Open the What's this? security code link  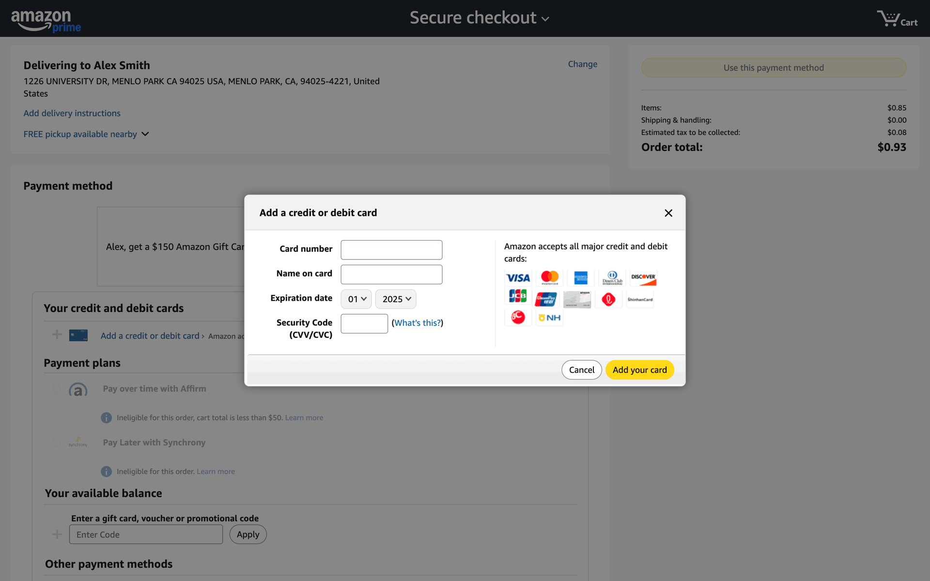(x=418, y=323)
